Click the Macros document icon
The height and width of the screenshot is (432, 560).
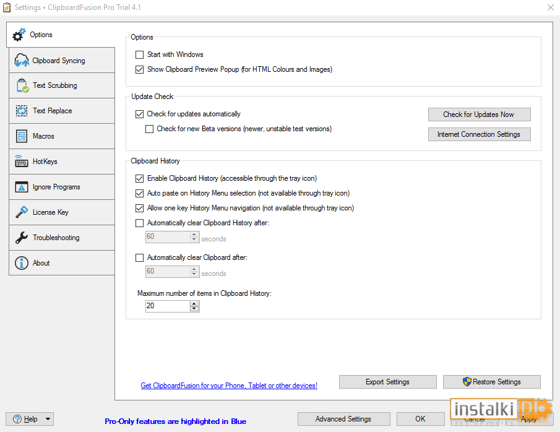point(22,136)
